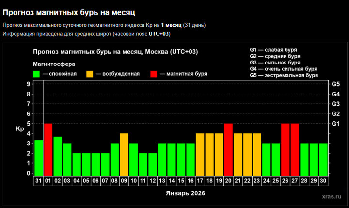Click the 'Прогноз магнитных бурь на месяц' page heading

coord(69,12)
